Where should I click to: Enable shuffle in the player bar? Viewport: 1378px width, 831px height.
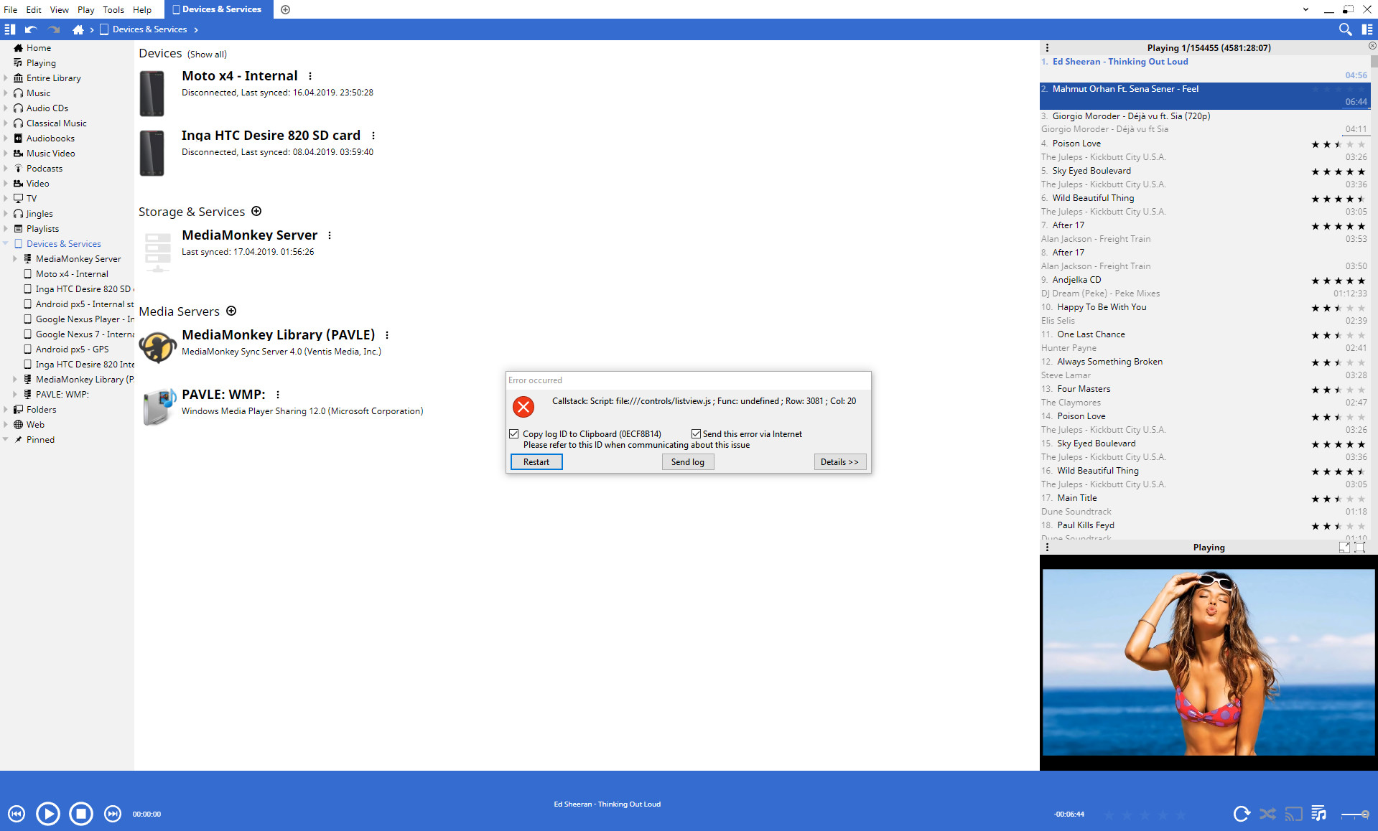coord(1267,814)
